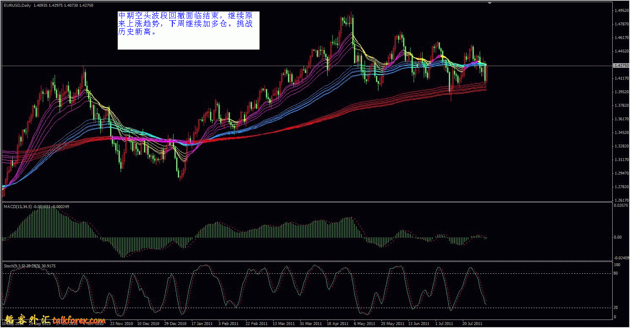
Task: Click price level 1.32820 on the axis
Action: pos(621,146)
